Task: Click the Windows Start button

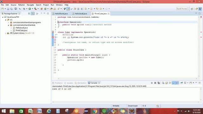Action: (3, 111)
